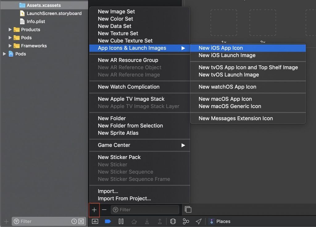Choose New AR Resource Group
This screenshot has height=227, width=316.
click(x=139, y=60)
